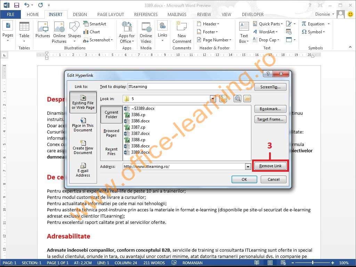Select Recent Files view

click(111, 151)
